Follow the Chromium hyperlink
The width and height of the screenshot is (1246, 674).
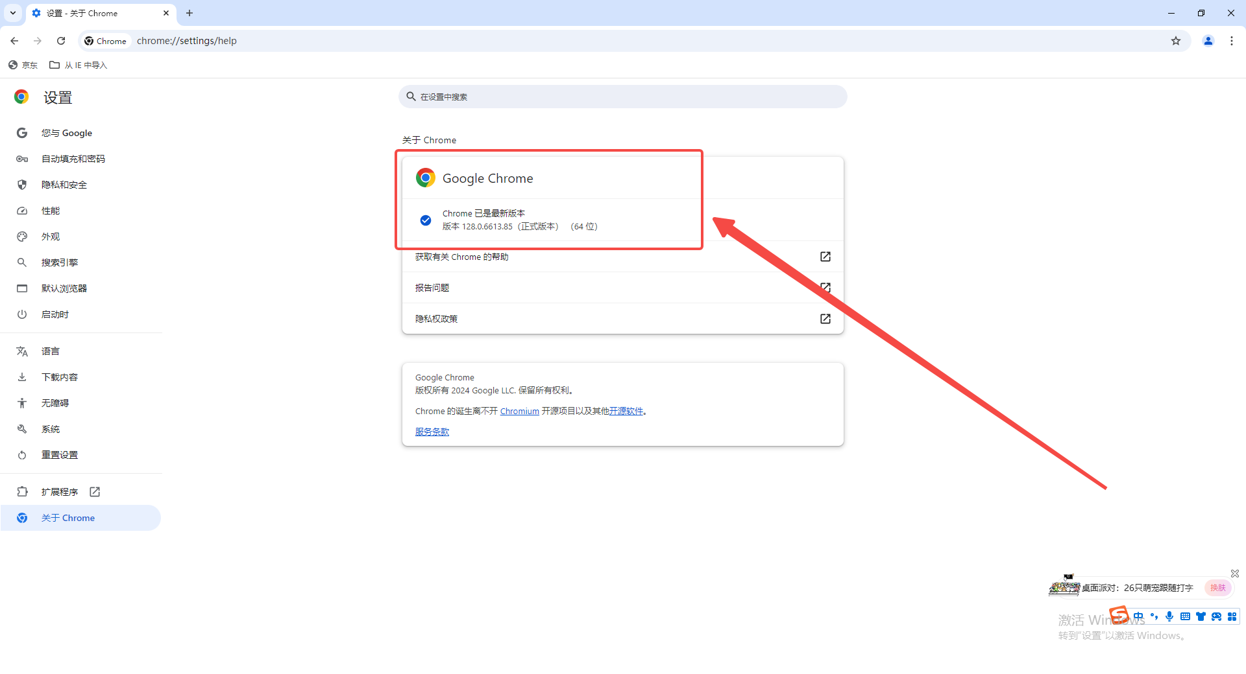pyautogui.click(x=519, y=412)
